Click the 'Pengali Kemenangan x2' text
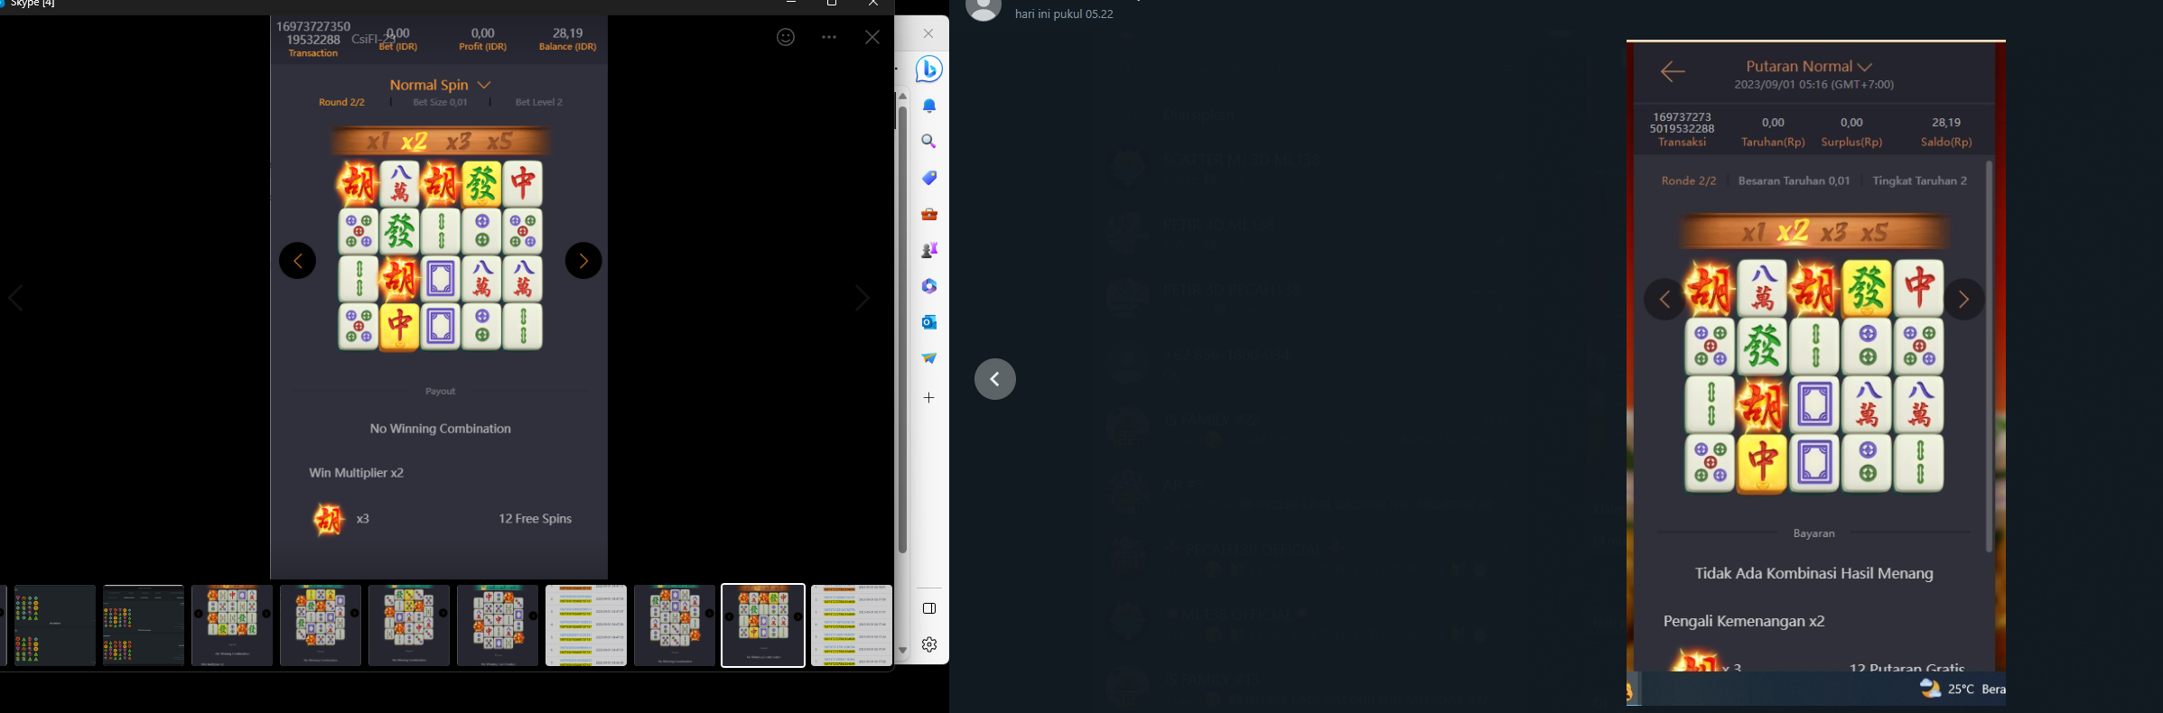The image size is (2163, 713). (x=1744, y=621)
